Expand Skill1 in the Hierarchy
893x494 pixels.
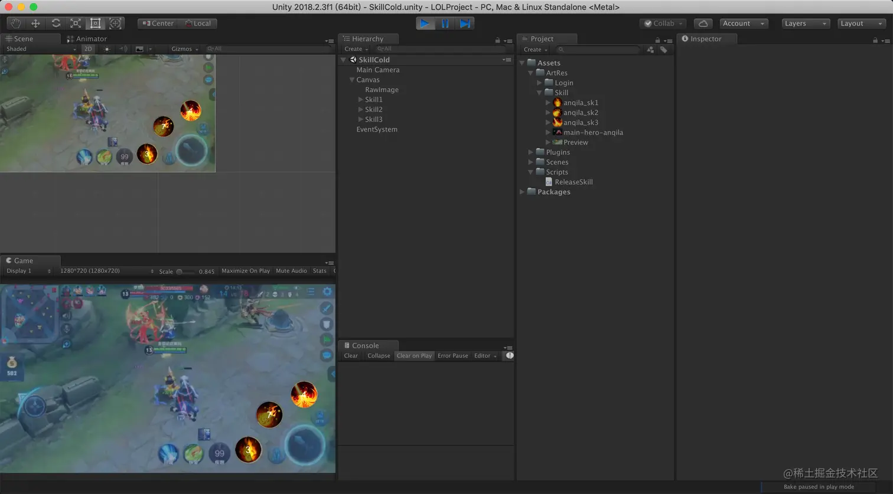point(361,100)
